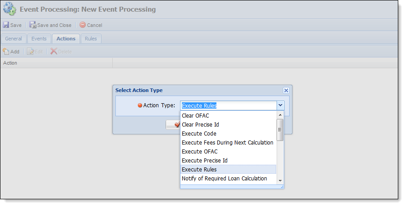Open the Rules tab
Image resolution: width=405 pixels, height=206 pixels.
click(91, 39)
